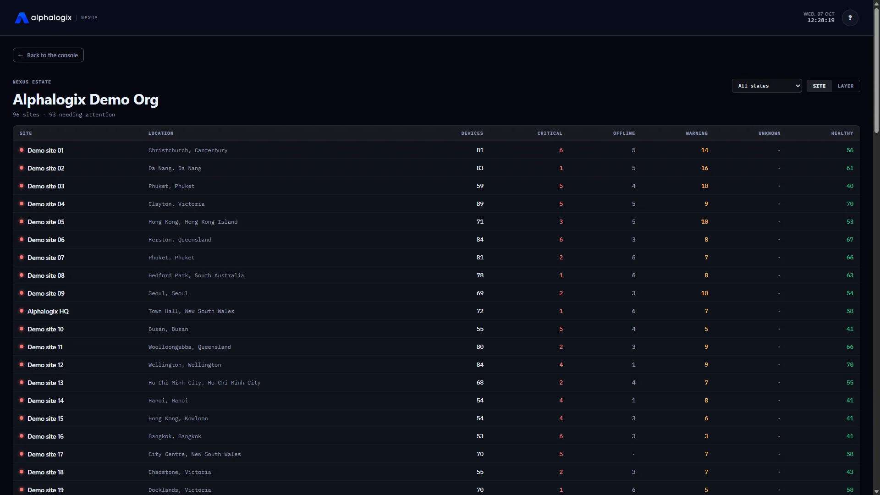
Task: Click the HEALTHY column header
Action: 842,133
